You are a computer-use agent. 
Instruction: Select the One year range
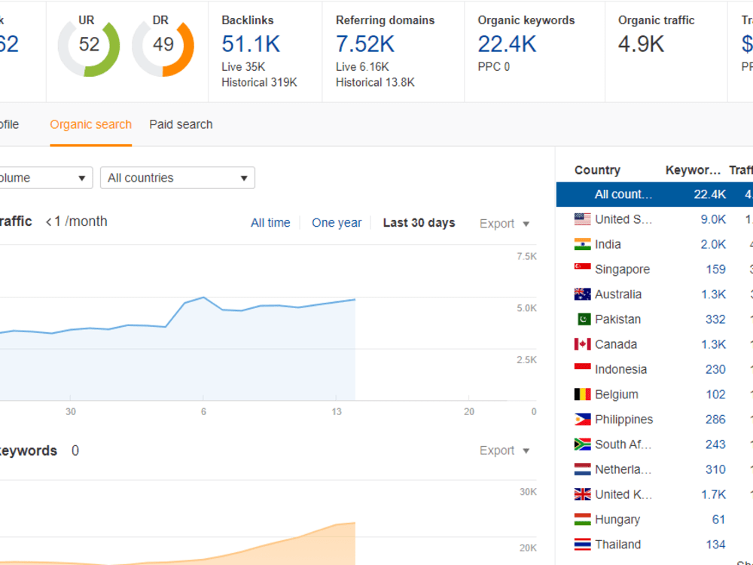(x=337, y=223)
